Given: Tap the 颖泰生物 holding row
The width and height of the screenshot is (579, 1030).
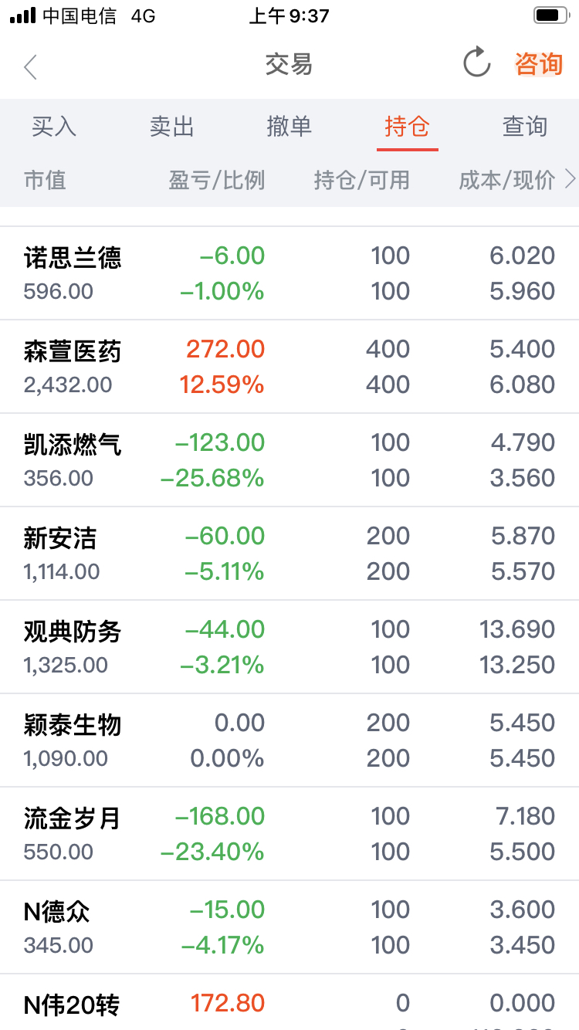Looking at the screenshot, I should (289, 740).
